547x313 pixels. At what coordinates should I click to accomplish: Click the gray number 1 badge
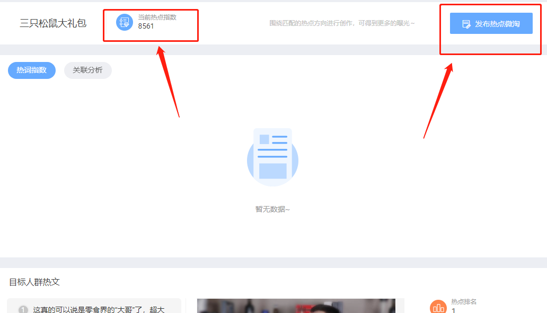(23, 310)
